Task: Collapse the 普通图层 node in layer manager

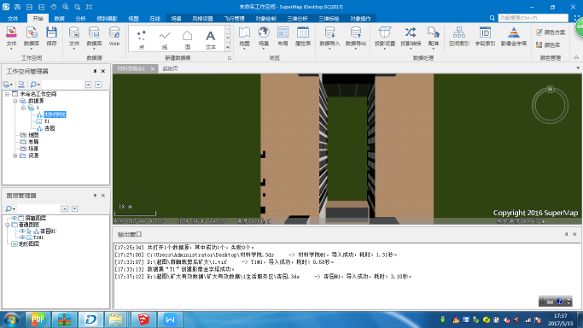Action: tap(8, 225)
